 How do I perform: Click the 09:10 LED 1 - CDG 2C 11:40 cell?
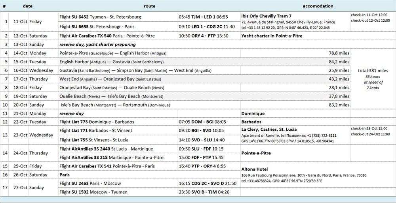tap(209, 26)
